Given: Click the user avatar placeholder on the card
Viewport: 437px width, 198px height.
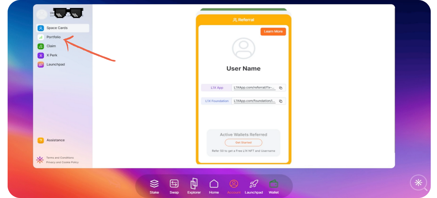Looking at the screenshot, I should click(243, 48).
